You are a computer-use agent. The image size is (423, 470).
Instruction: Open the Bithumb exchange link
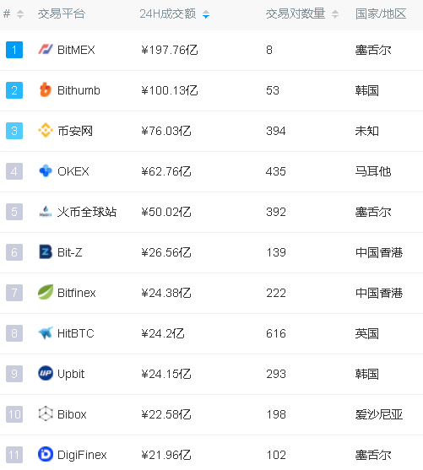click(x=79, y=90)
